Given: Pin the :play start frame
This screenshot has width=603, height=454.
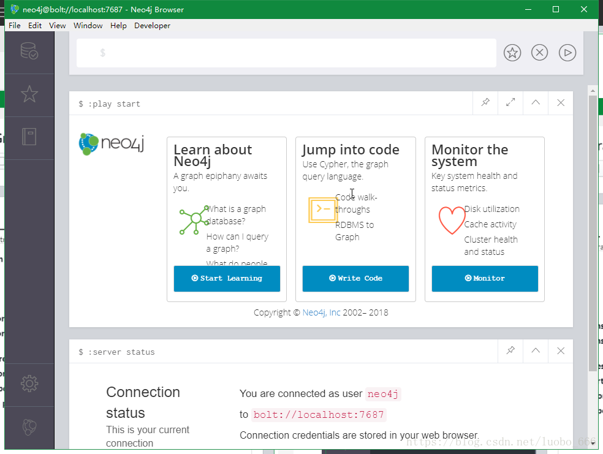Looking at the screenshot, I should coord(485,102).
